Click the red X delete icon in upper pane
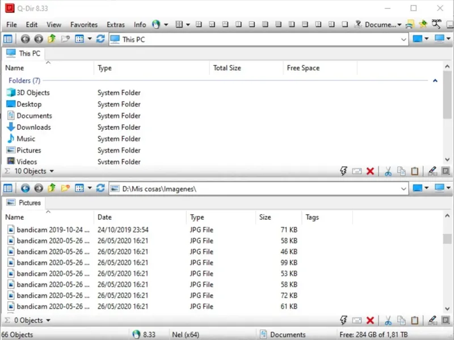The image size is (454, 340). pos(371,171)
